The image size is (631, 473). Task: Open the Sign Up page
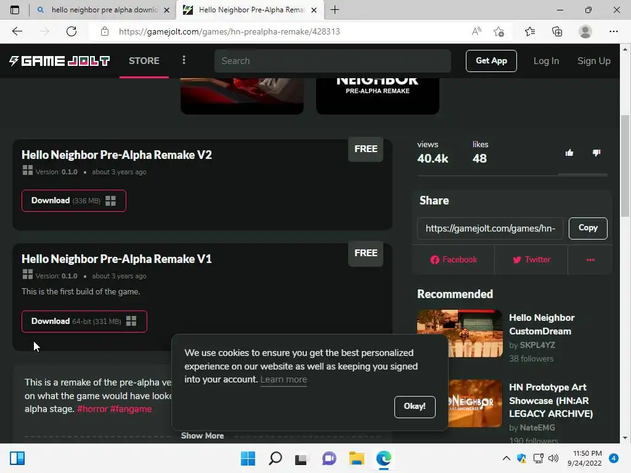pos(594,61)
